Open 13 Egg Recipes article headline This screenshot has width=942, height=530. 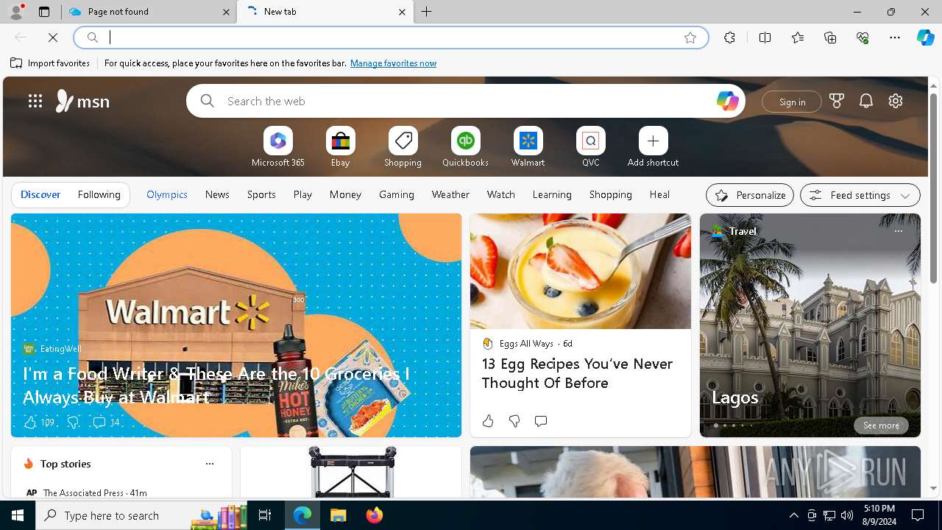tap(577, 373)
